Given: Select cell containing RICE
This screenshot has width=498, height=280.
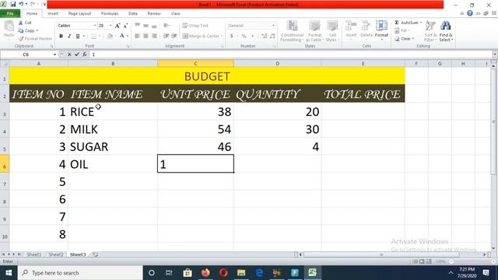Looking at the screenshot, I should pyautogui.click(x=113, y=112).
